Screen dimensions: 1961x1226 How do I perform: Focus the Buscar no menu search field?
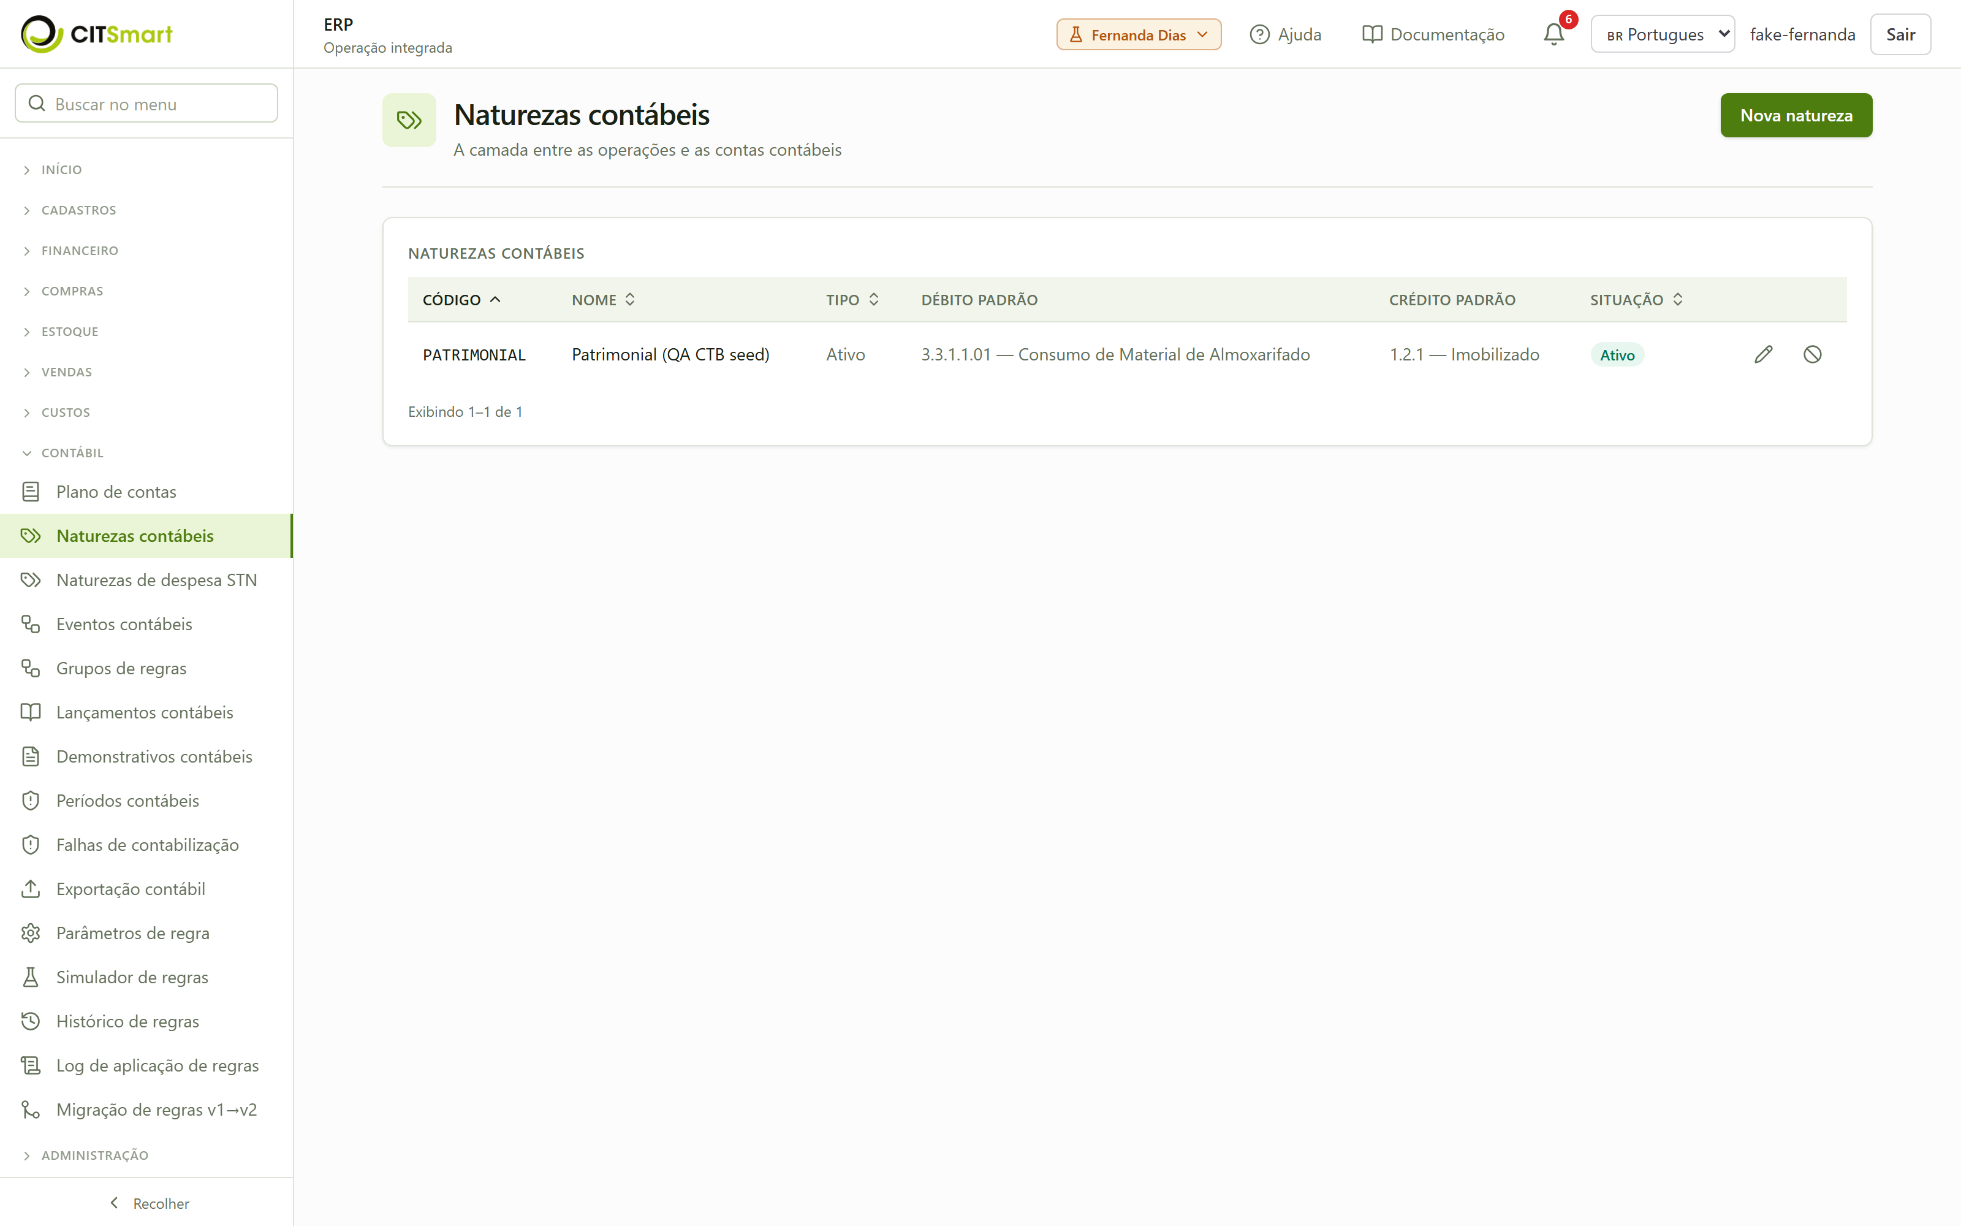pyautogui.click(x=146, y=104)
